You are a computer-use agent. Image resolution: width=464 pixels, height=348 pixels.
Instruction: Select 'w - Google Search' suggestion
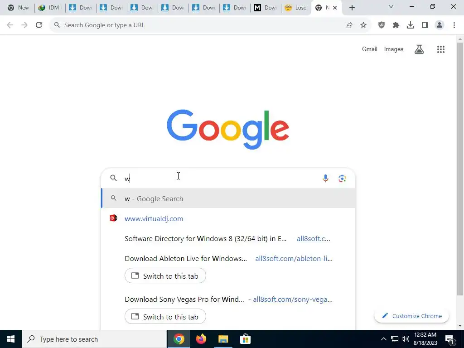point(228,198)
